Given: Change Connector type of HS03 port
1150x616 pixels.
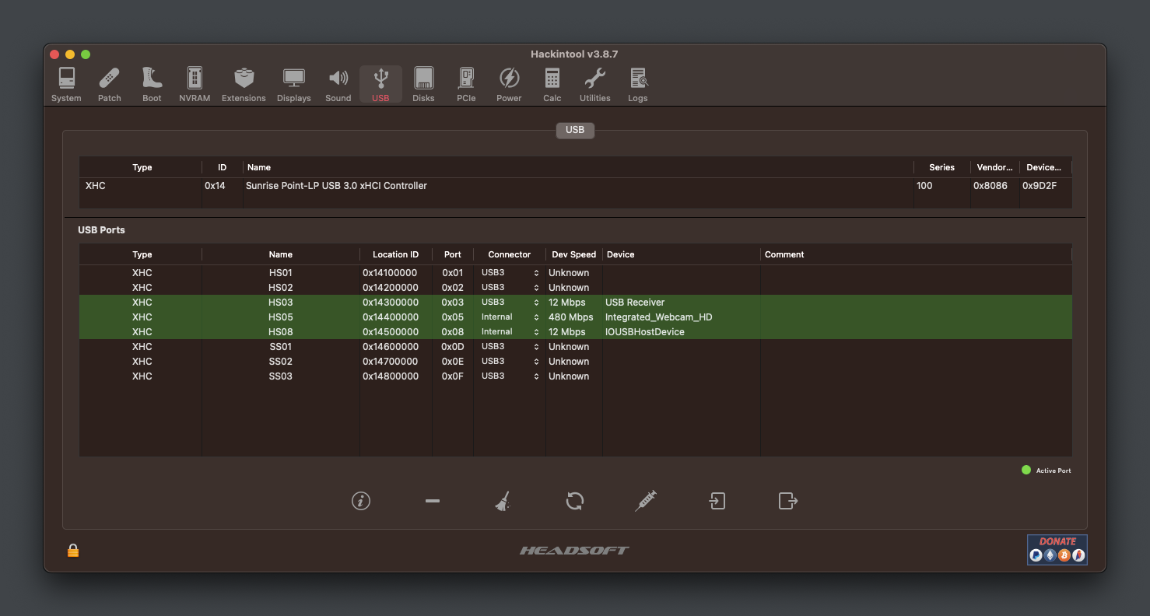Looking at the screenshot, I should pyautogui.click(x=510, y=303).
